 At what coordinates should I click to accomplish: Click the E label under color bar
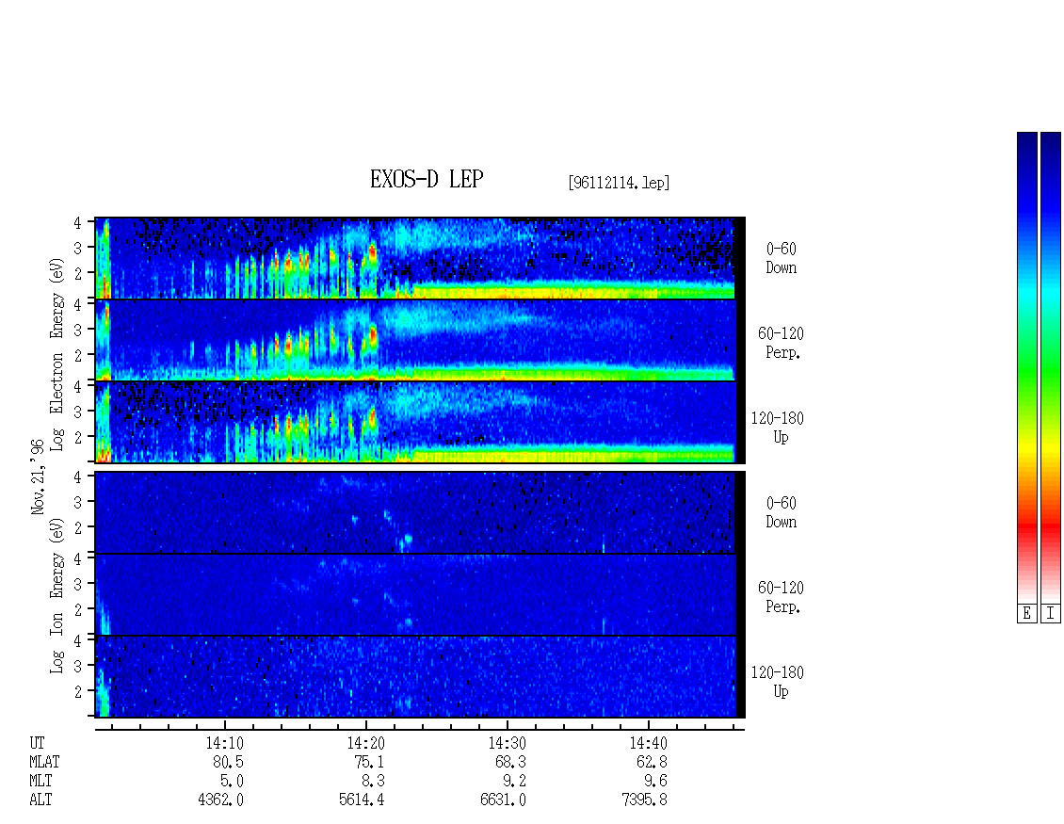coord(1026,614)
